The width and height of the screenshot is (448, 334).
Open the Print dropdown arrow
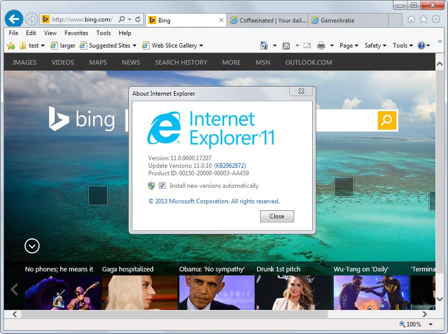332,46
